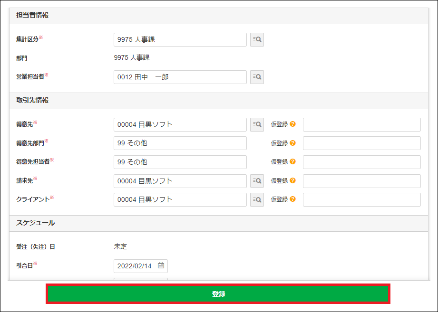Open the 営業担当者 search lookup
This screenshot has height=312, width=438.
click(x=256, y=77)
